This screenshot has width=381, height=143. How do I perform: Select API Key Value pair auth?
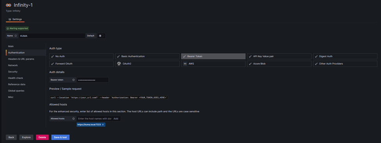[279, 56]
